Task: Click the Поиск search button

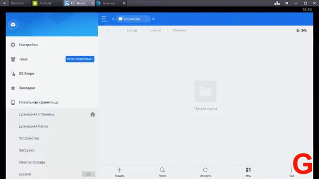Action: [x=162, y=172]
